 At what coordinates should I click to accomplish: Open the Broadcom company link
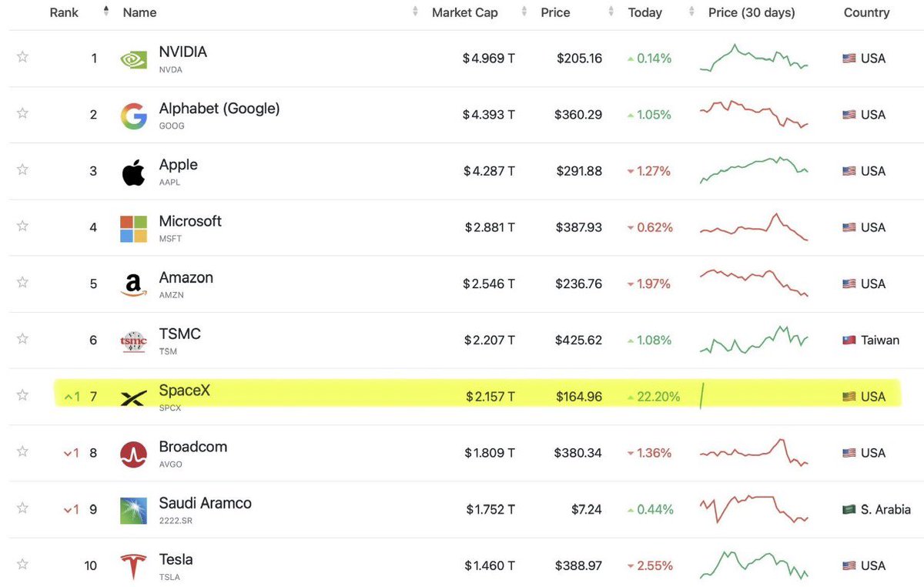pos(192,447)
